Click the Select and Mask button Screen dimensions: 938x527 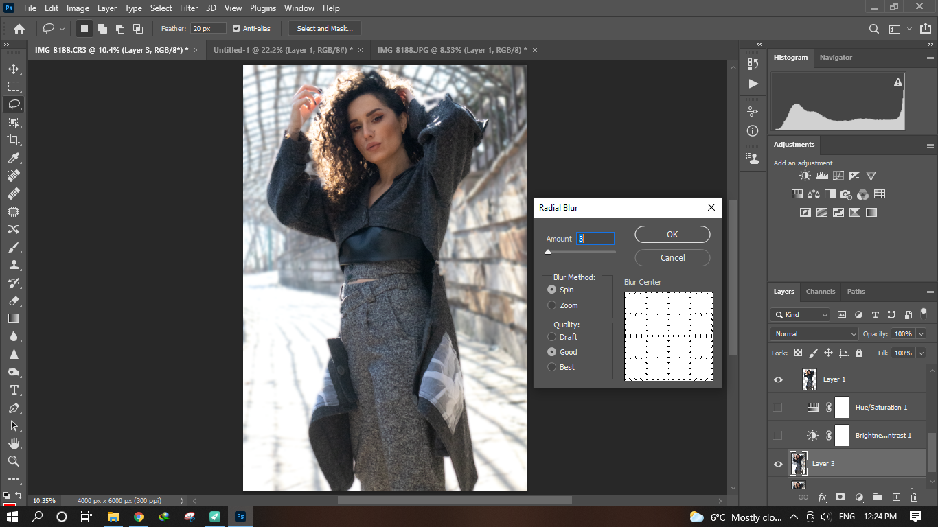click(325, 29)
